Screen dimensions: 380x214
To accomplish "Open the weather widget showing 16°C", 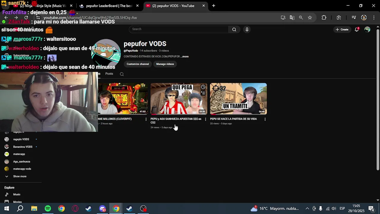I will pyautogui.click(x=275, y=209).
